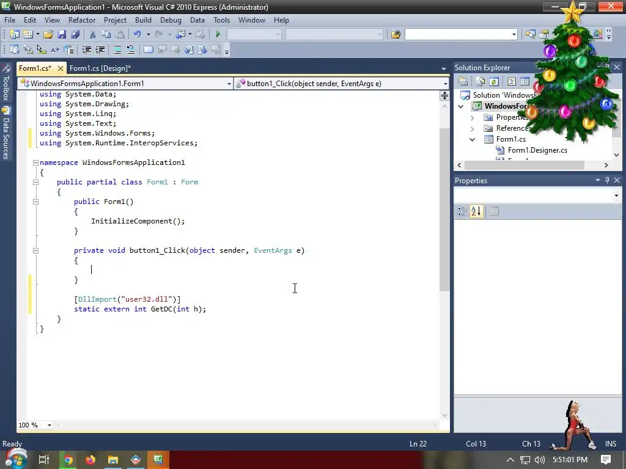Collapse the button1_Click method outline
The image size is (626, 469).
tap(35, 251)
